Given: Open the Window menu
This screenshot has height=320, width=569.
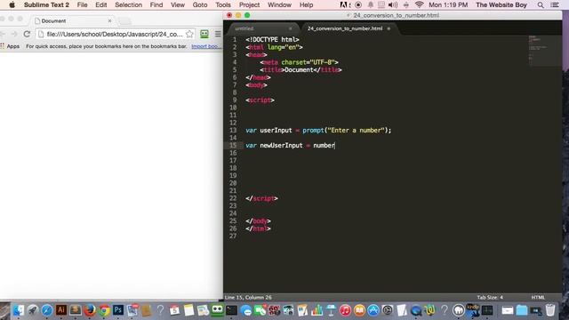Looking at the screenshot, I should click(279, 4).
